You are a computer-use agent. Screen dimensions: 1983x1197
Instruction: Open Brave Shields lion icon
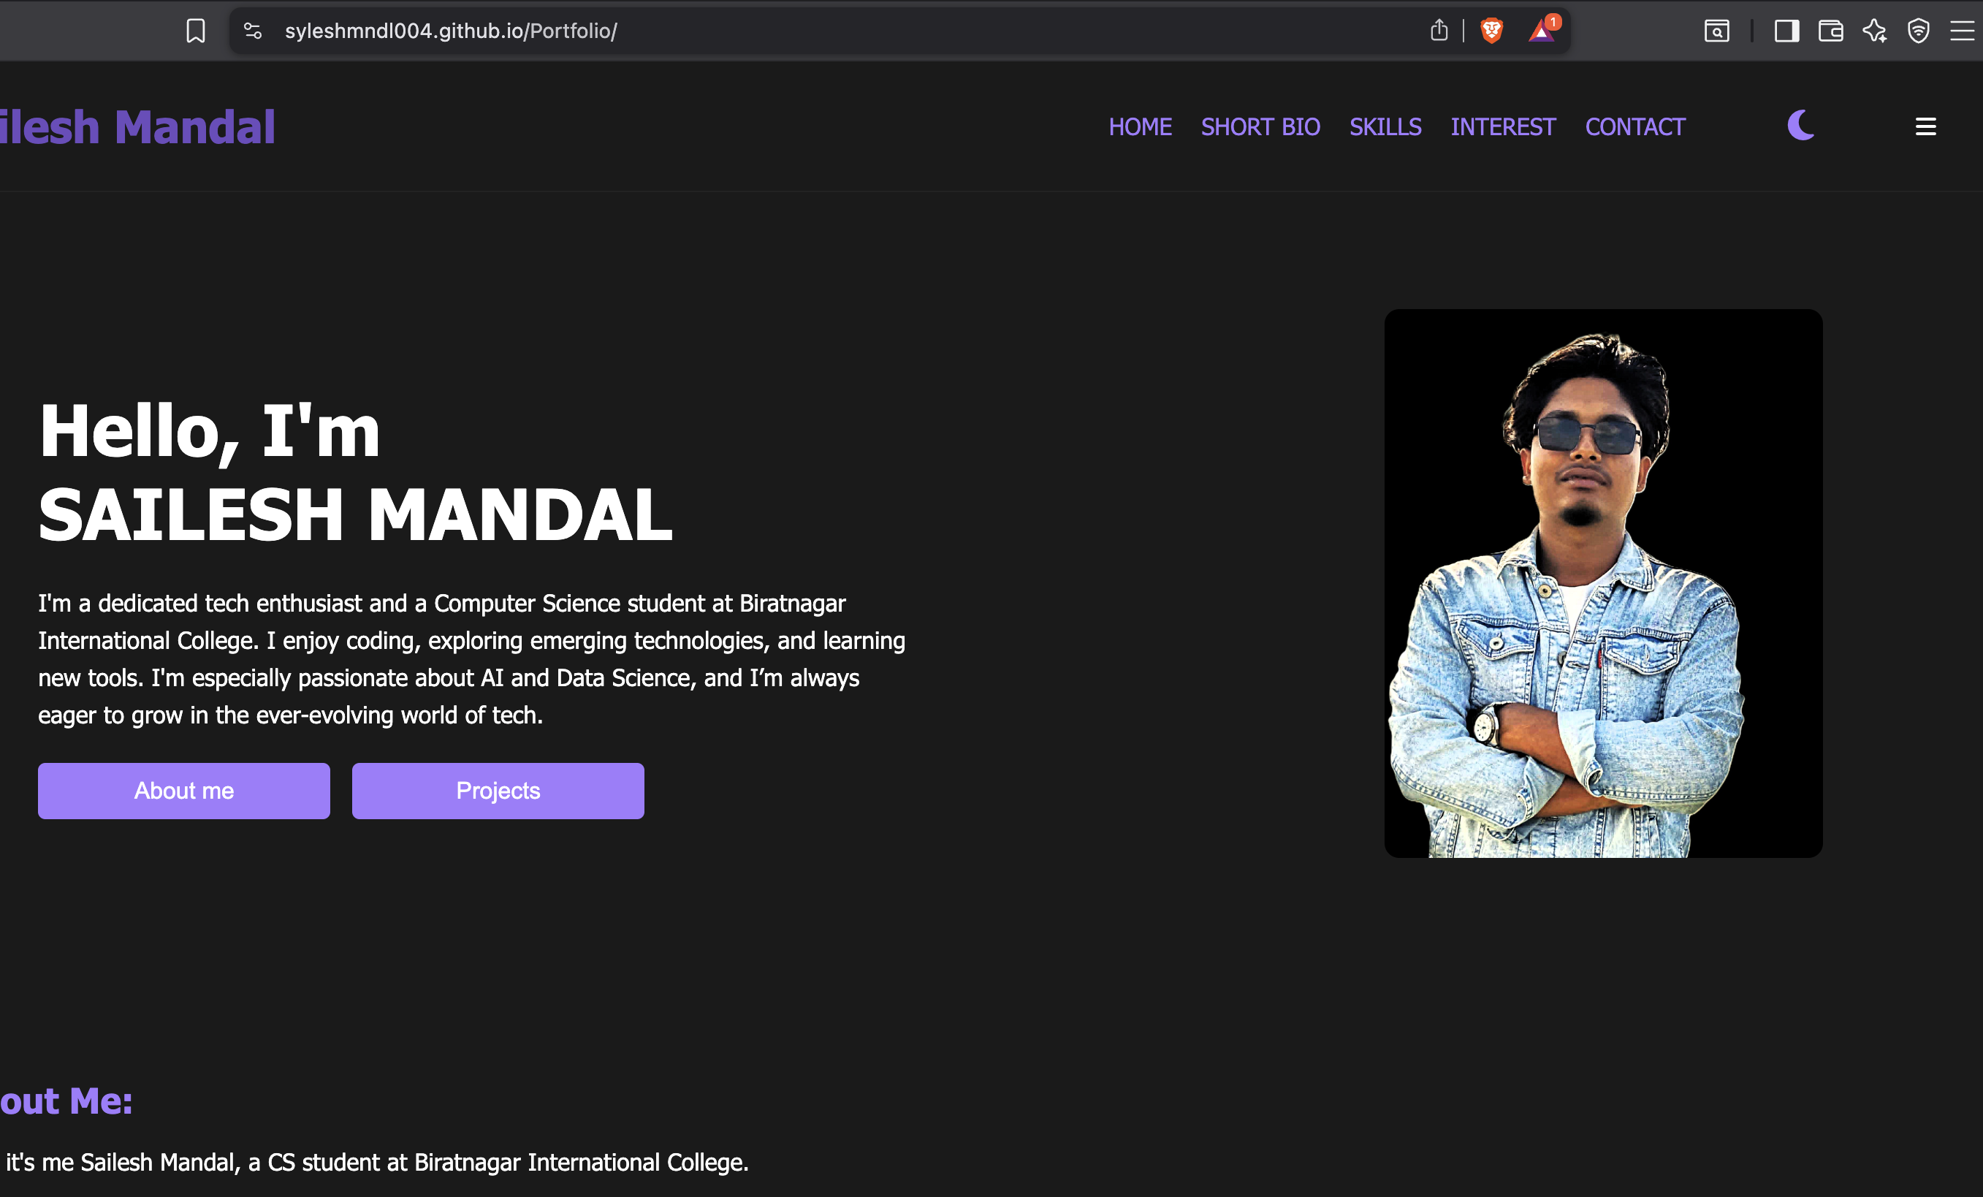[1491, 31]
